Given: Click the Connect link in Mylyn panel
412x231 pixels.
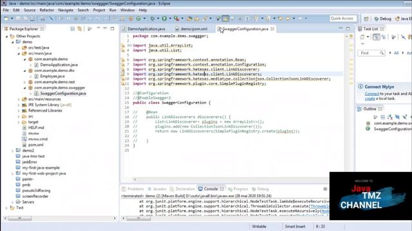Looking at the screenshot, I should [372, 94].
